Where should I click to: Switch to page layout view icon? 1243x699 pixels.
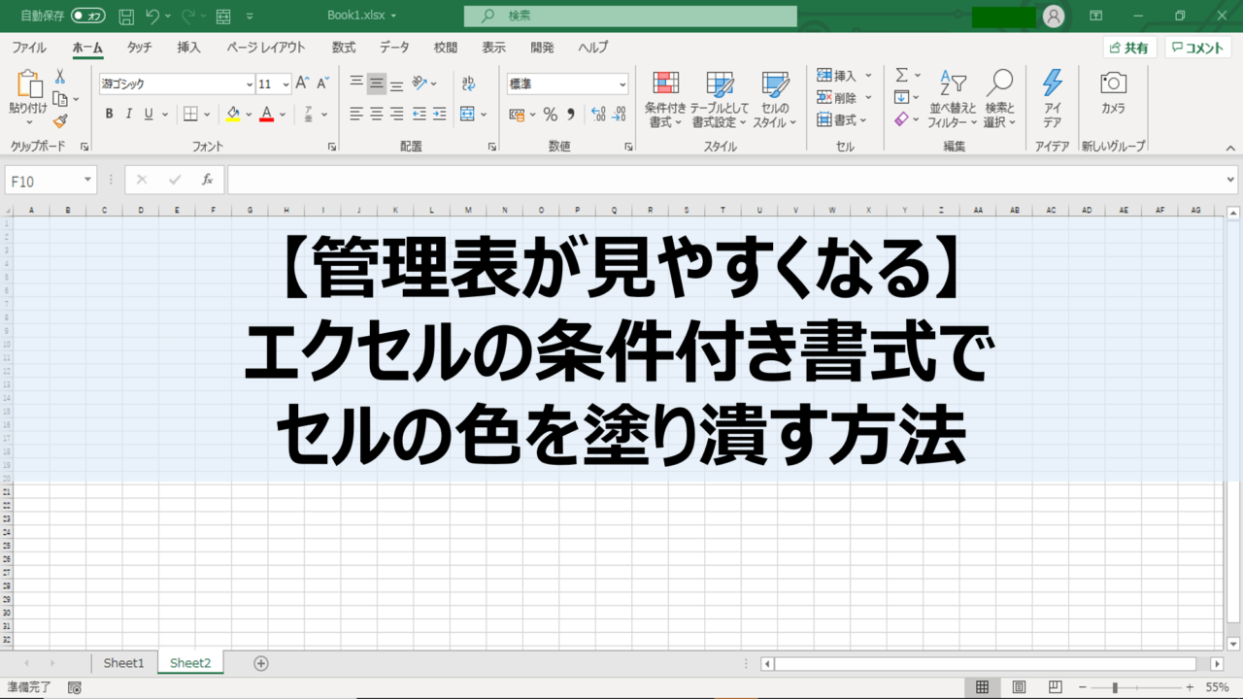tap(1019, 687)
